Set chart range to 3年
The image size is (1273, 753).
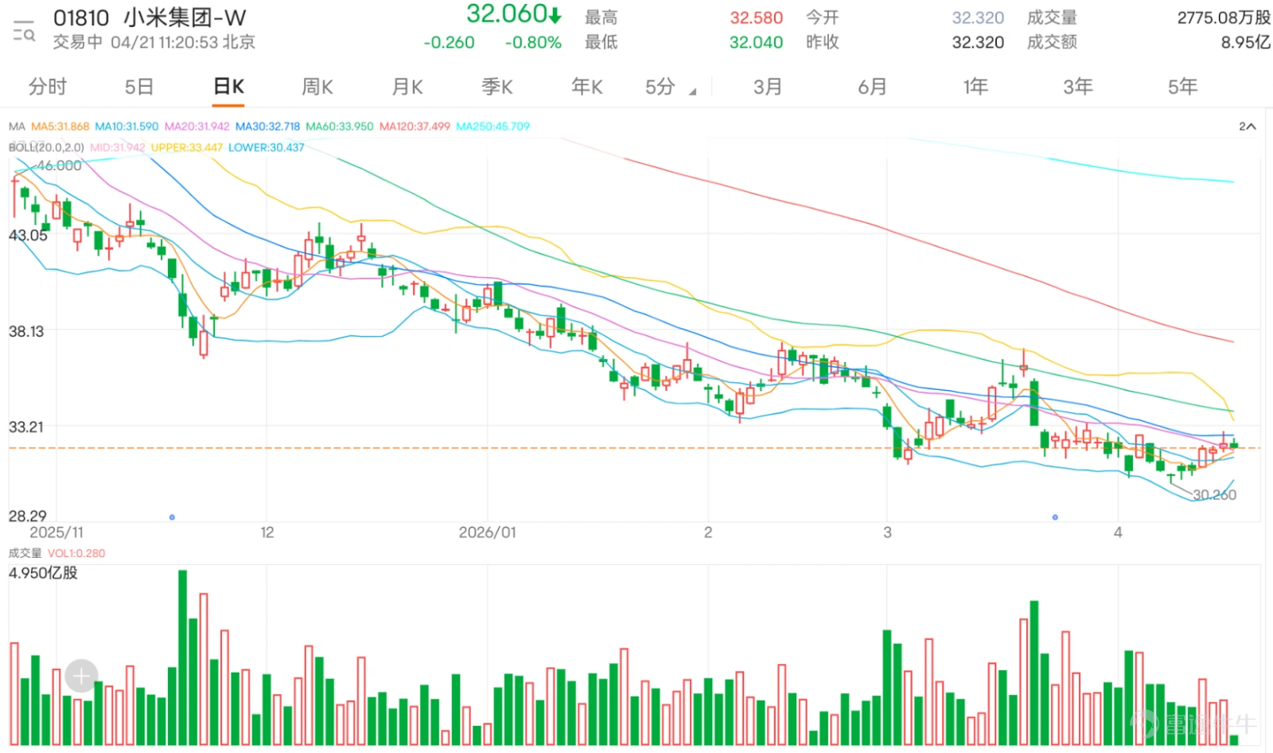(1078, 87)
